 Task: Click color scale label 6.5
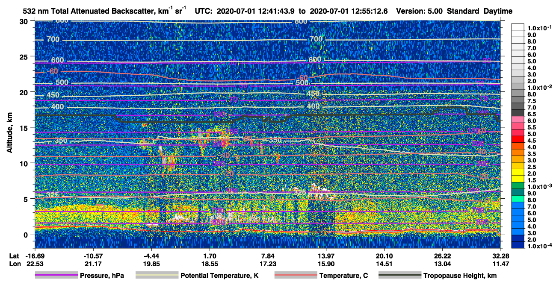pyautogui.click(x=531, y=114)
